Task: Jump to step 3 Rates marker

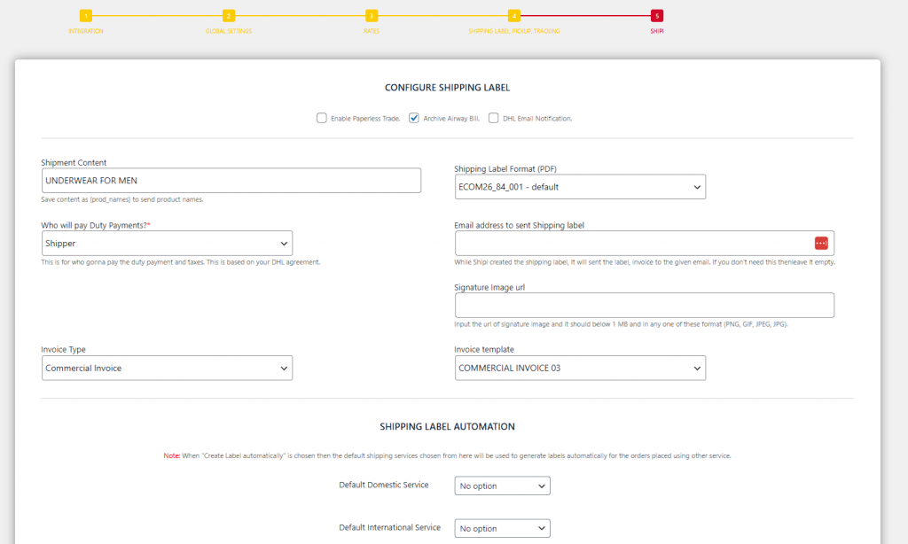Action: (x=372, y=16)
